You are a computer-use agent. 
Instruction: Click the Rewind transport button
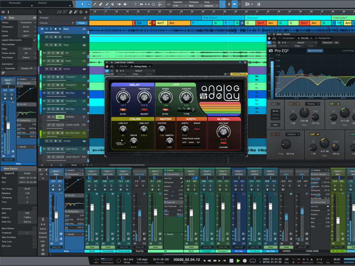209,261
